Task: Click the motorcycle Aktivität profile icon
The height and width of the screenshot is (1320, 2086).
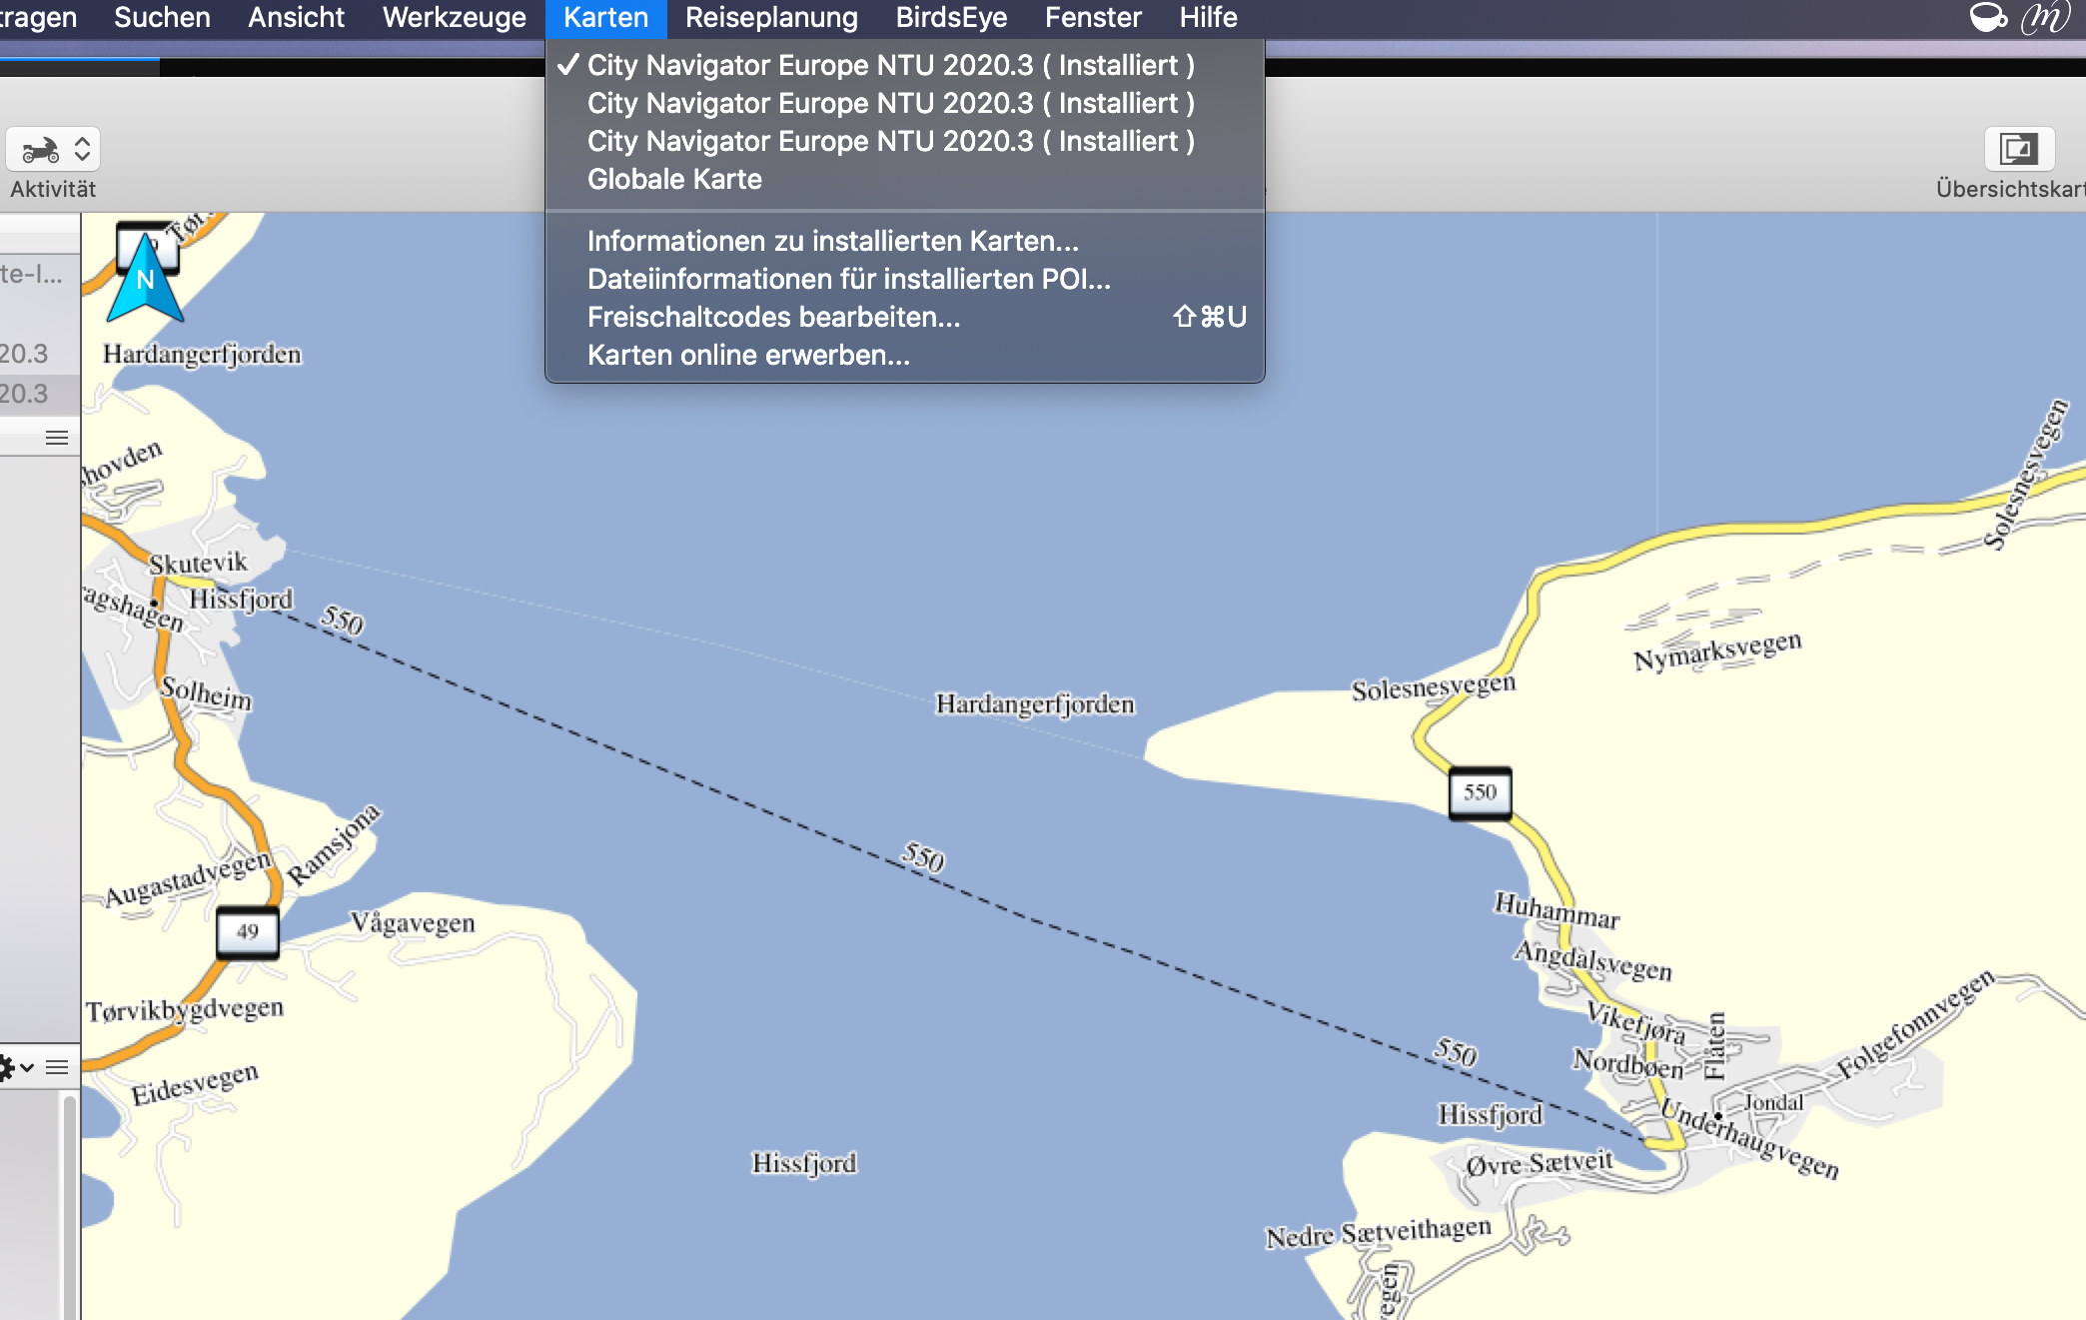Action: (x=40, y=150)
